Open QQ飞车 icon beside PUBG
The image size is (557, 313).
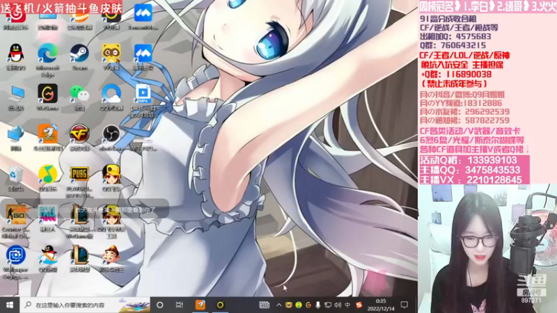[111, 175]
